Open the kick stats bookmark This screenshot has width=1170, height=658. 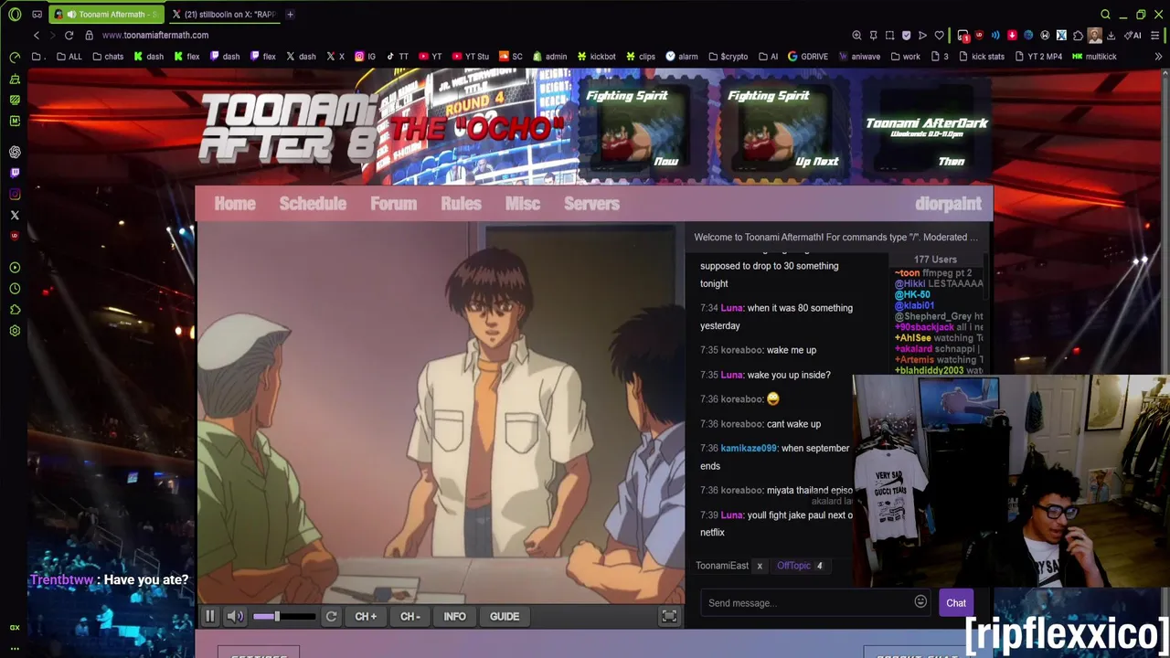(x=981, y=57)
